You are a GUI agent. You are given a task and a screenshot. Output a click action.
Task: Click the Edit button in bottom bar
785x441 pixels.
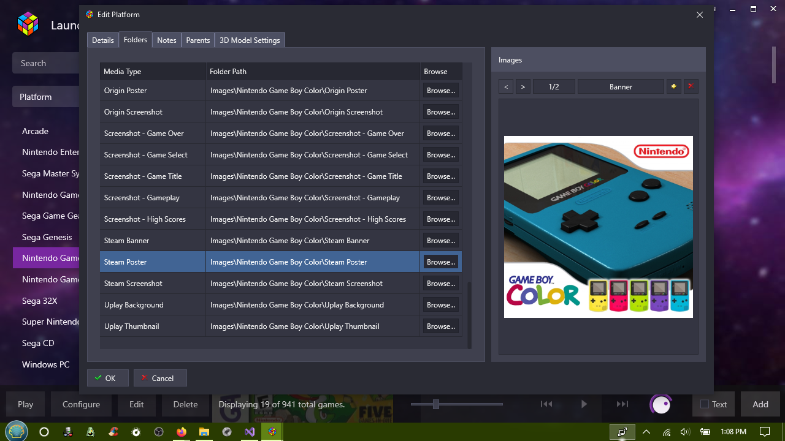[x=136, y=404]
